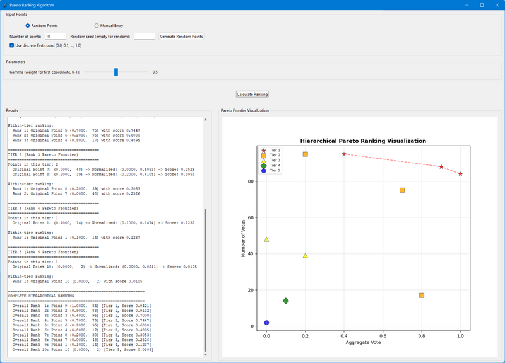The width and height of the screenshot is (505, 363).
Task: Click the 'Number of Votes' y-axis label
Action: click(243, 238)
